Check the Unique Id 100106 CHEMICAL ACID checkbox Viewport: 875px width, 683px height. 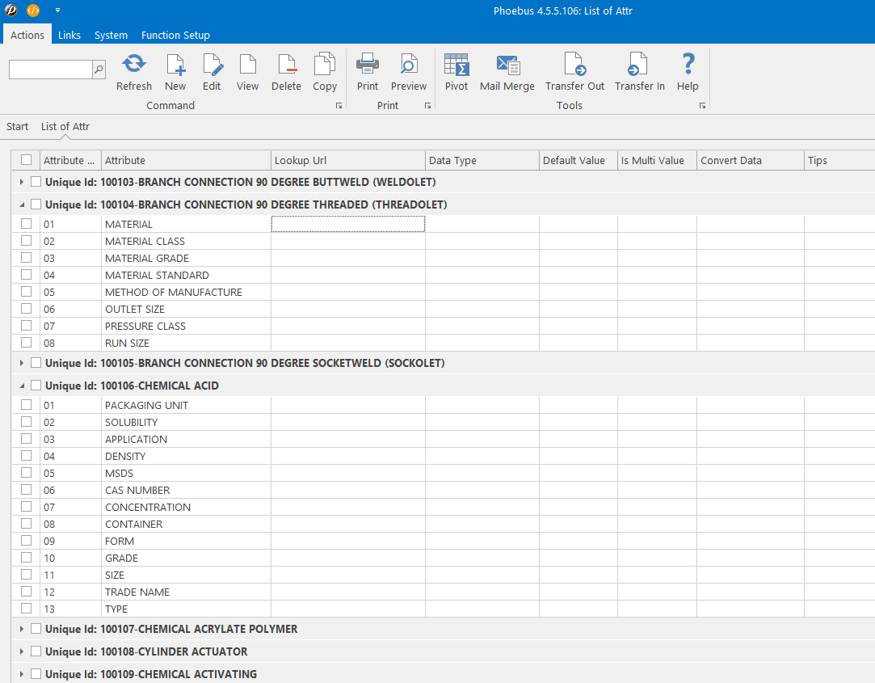click(36, 386)
